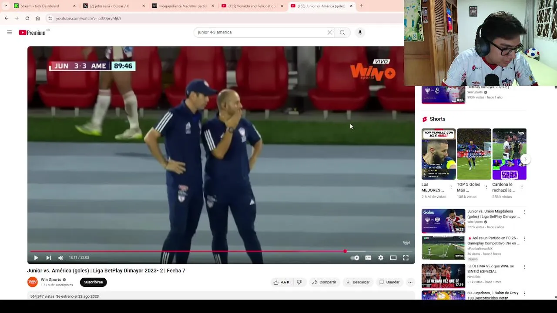
Task: Click the video title Junior vs. América (goles)
Action: click(106, 270)
